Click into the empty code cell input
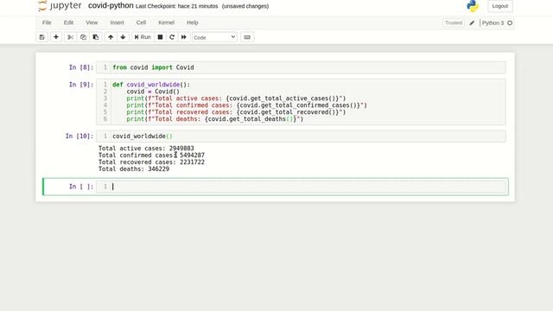Viewport: 553px width, 311px height. point(308,187)
